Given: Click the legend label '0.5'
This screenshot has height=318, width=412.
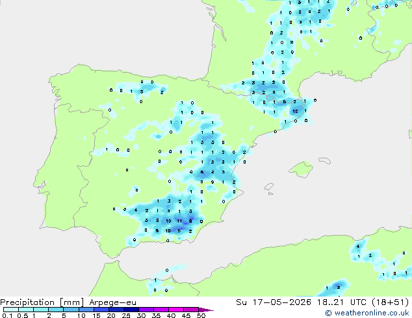Looking at the screenshot, I should coord(22,315).
